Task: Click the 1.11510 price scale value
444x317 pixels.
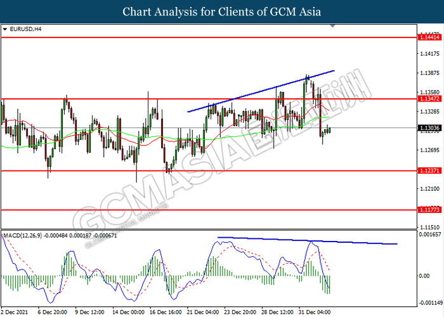Action: click(430, 227)
